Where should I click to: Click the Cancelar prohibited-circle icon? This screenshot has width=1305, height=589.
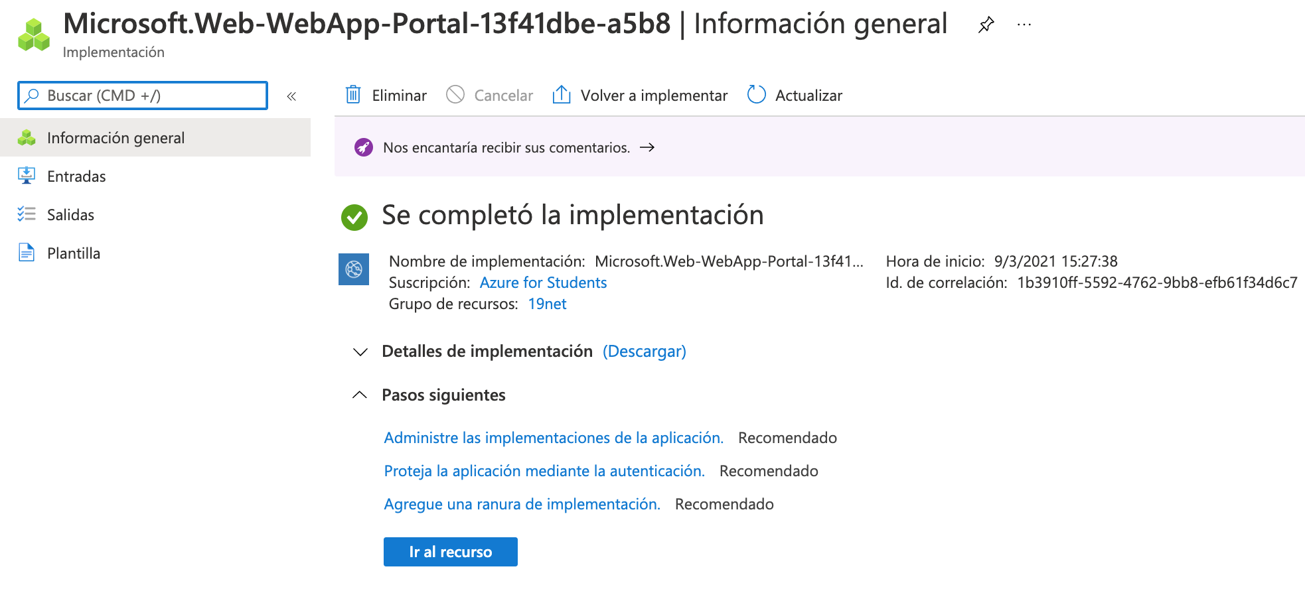455,95
